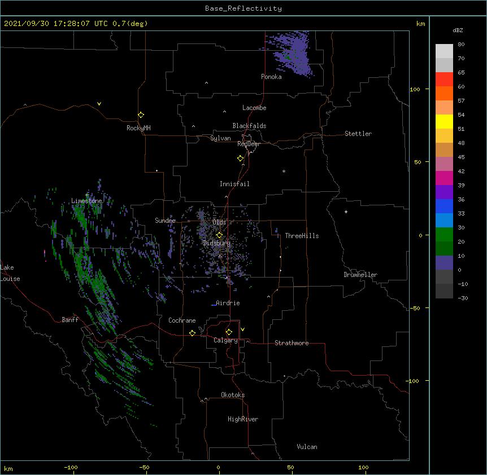Click the Blackfalds city label
Image resolution: width=487 pixels, height=475 pixels.
point(249,126)
